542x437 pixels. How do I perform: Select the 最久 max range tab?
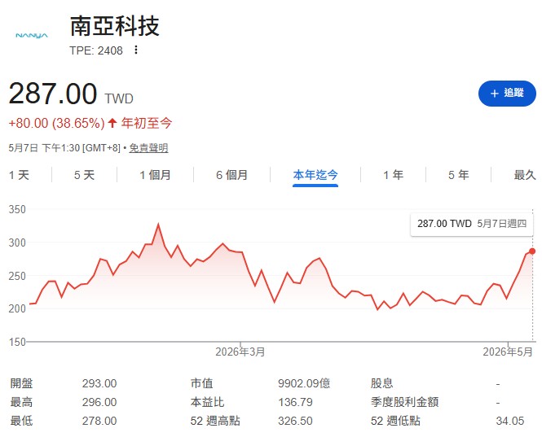coord(525,175)
